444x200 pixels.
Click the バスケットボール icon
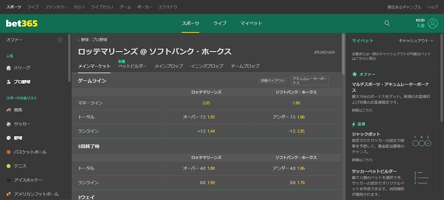pos(9,152)
